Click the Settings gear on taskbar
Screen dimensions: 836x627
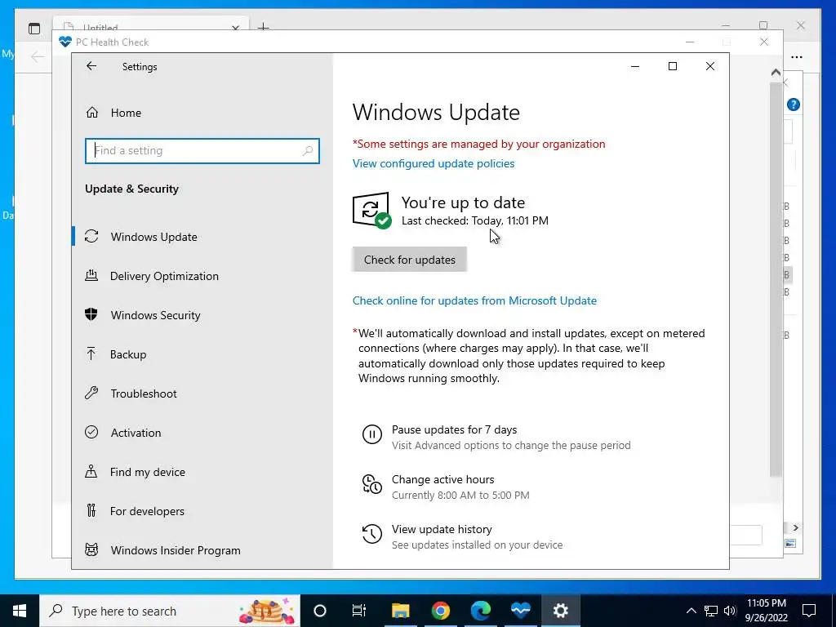(x=560, y=611)
